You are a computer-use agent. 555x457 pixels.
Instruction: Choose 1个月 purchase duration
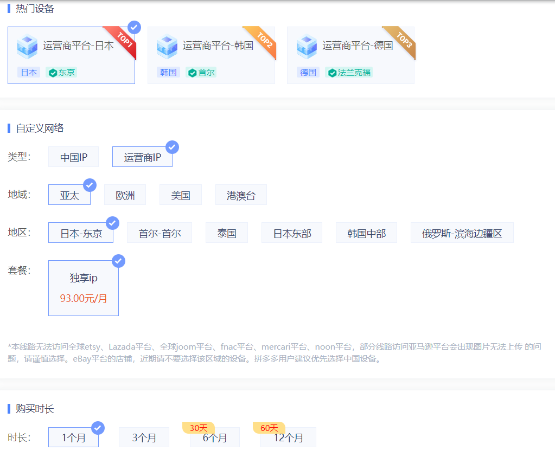point(73,437)
